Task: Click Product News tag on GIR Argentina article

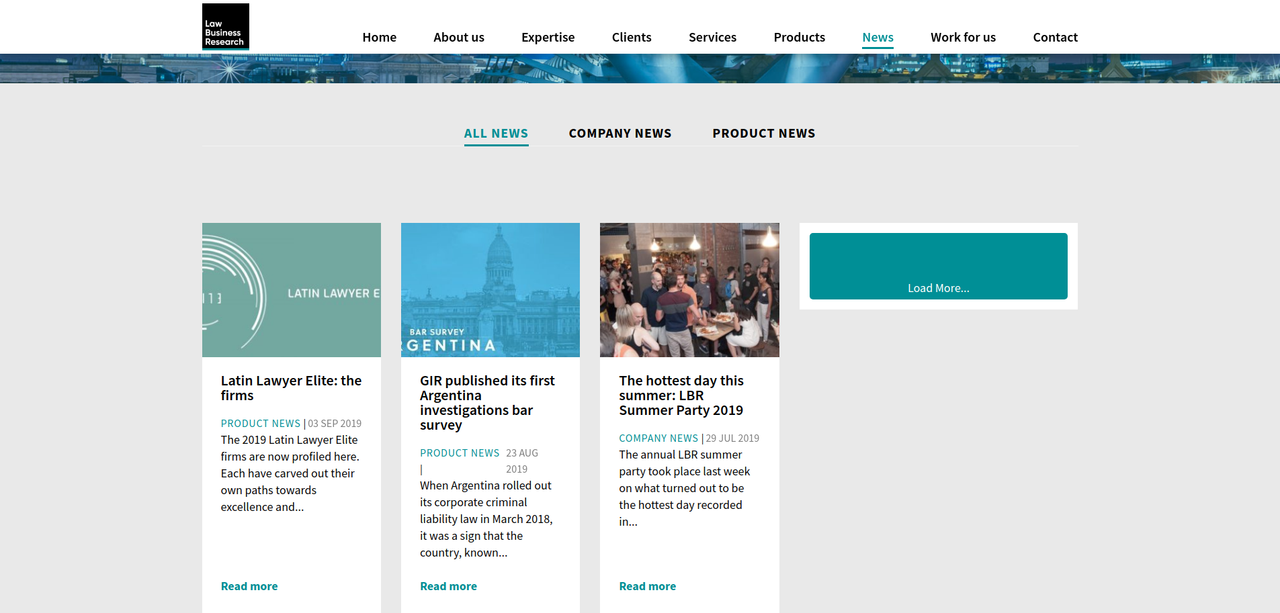Action: tap(460, 453)
